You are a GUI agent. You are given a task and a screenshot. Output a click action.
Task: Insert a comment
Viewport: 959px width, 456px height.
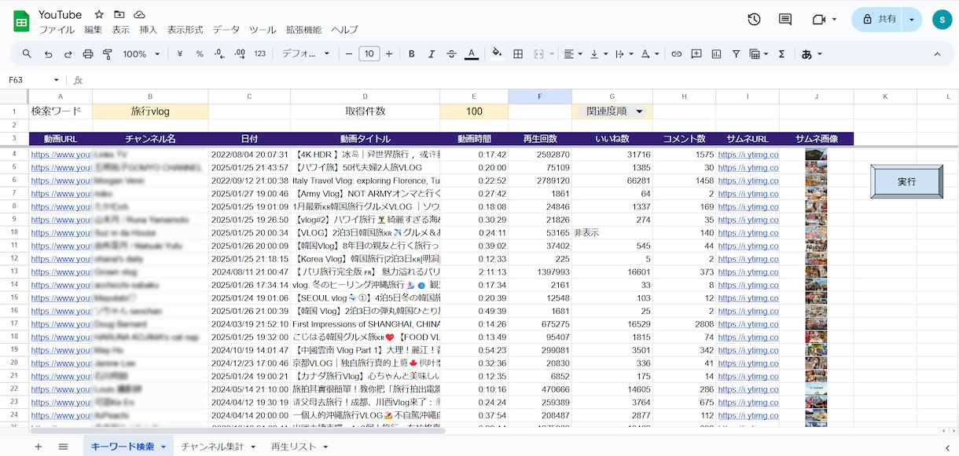[696, 54]
